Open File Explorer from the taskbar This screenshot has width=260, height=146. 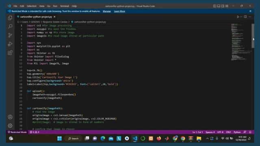click(199, 138)
